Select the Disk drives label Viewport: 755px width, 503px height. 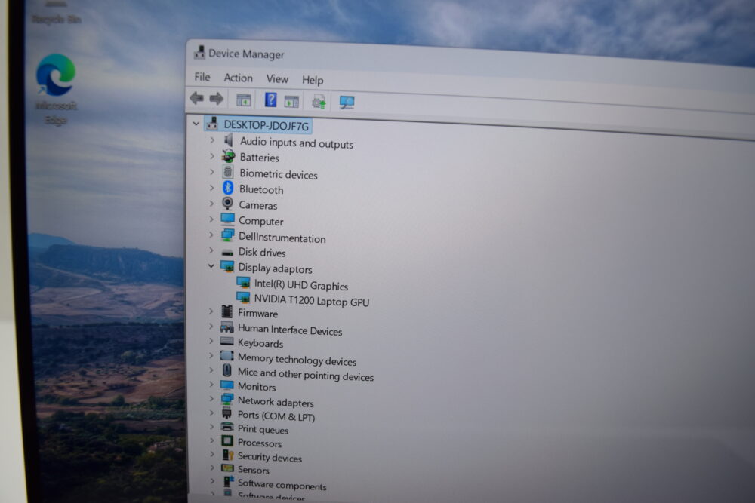tap(262, 252)
